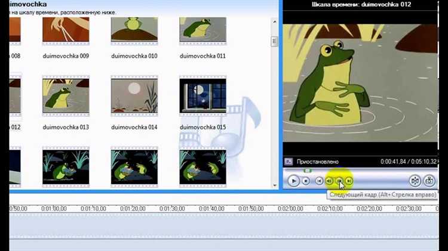Click the clips pane scroll up arrow
Viewport: 448px width, 251px height.
275,21
